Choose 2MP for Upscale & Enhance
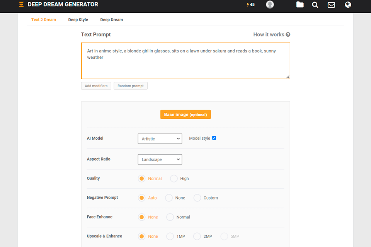This screenshot has height=247, width=371. [x=197, y=237]
